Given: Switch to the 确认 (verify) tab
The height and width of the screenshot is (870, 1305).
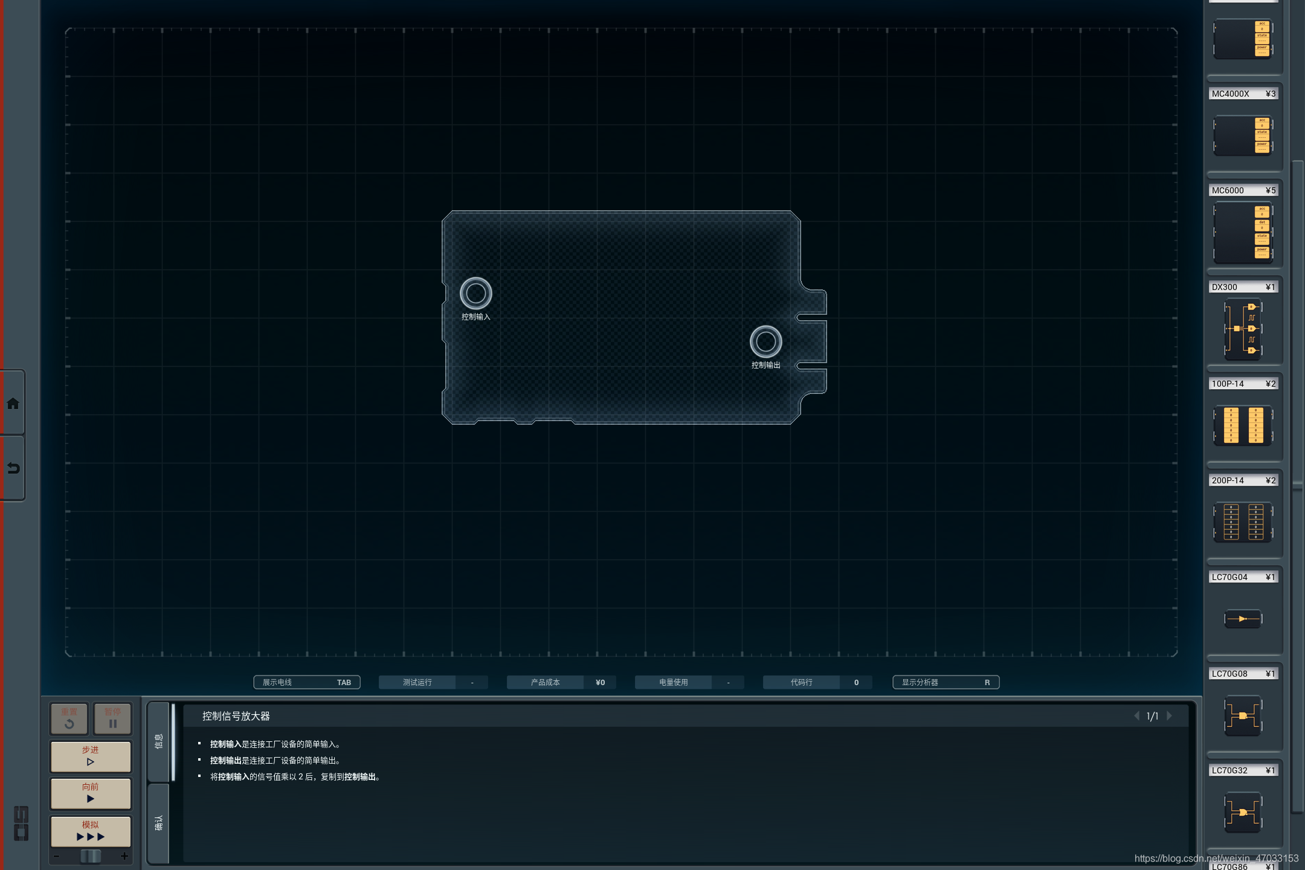Looking at the screenshot, I should coord(158,823).
